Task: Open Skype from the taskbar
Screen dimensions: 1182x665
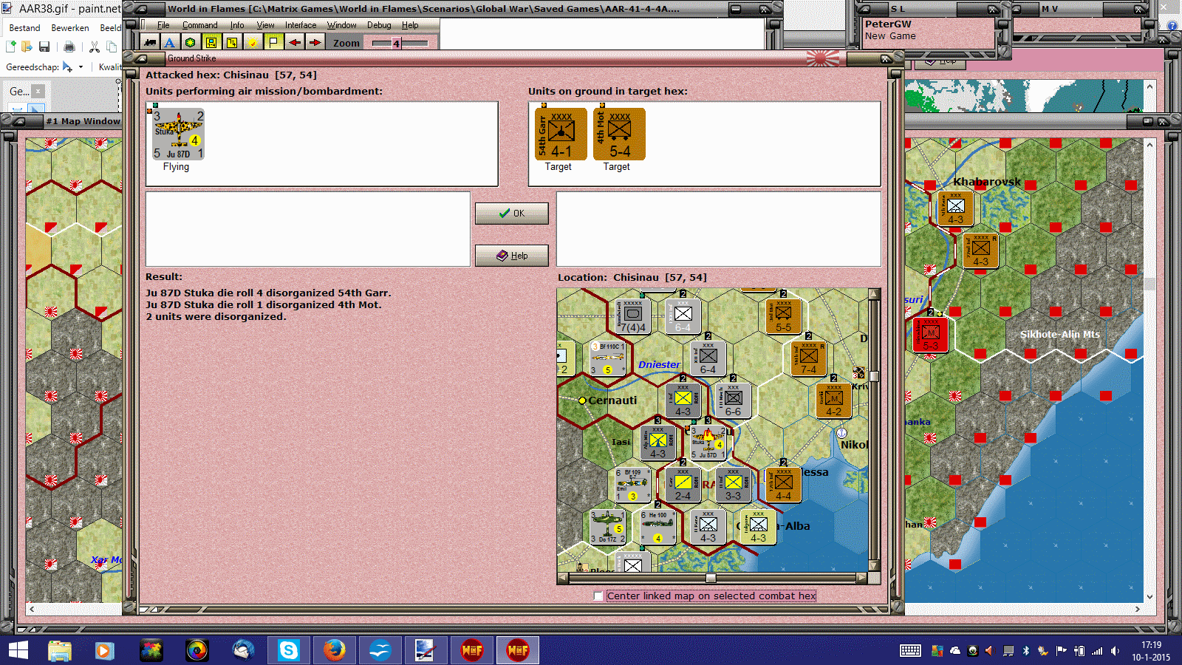Action: coord(288,650)
